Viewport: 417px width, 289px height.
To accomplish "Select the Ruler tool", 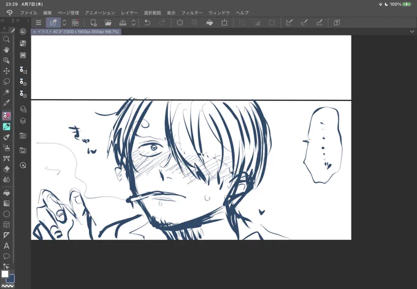I will 6,235.
